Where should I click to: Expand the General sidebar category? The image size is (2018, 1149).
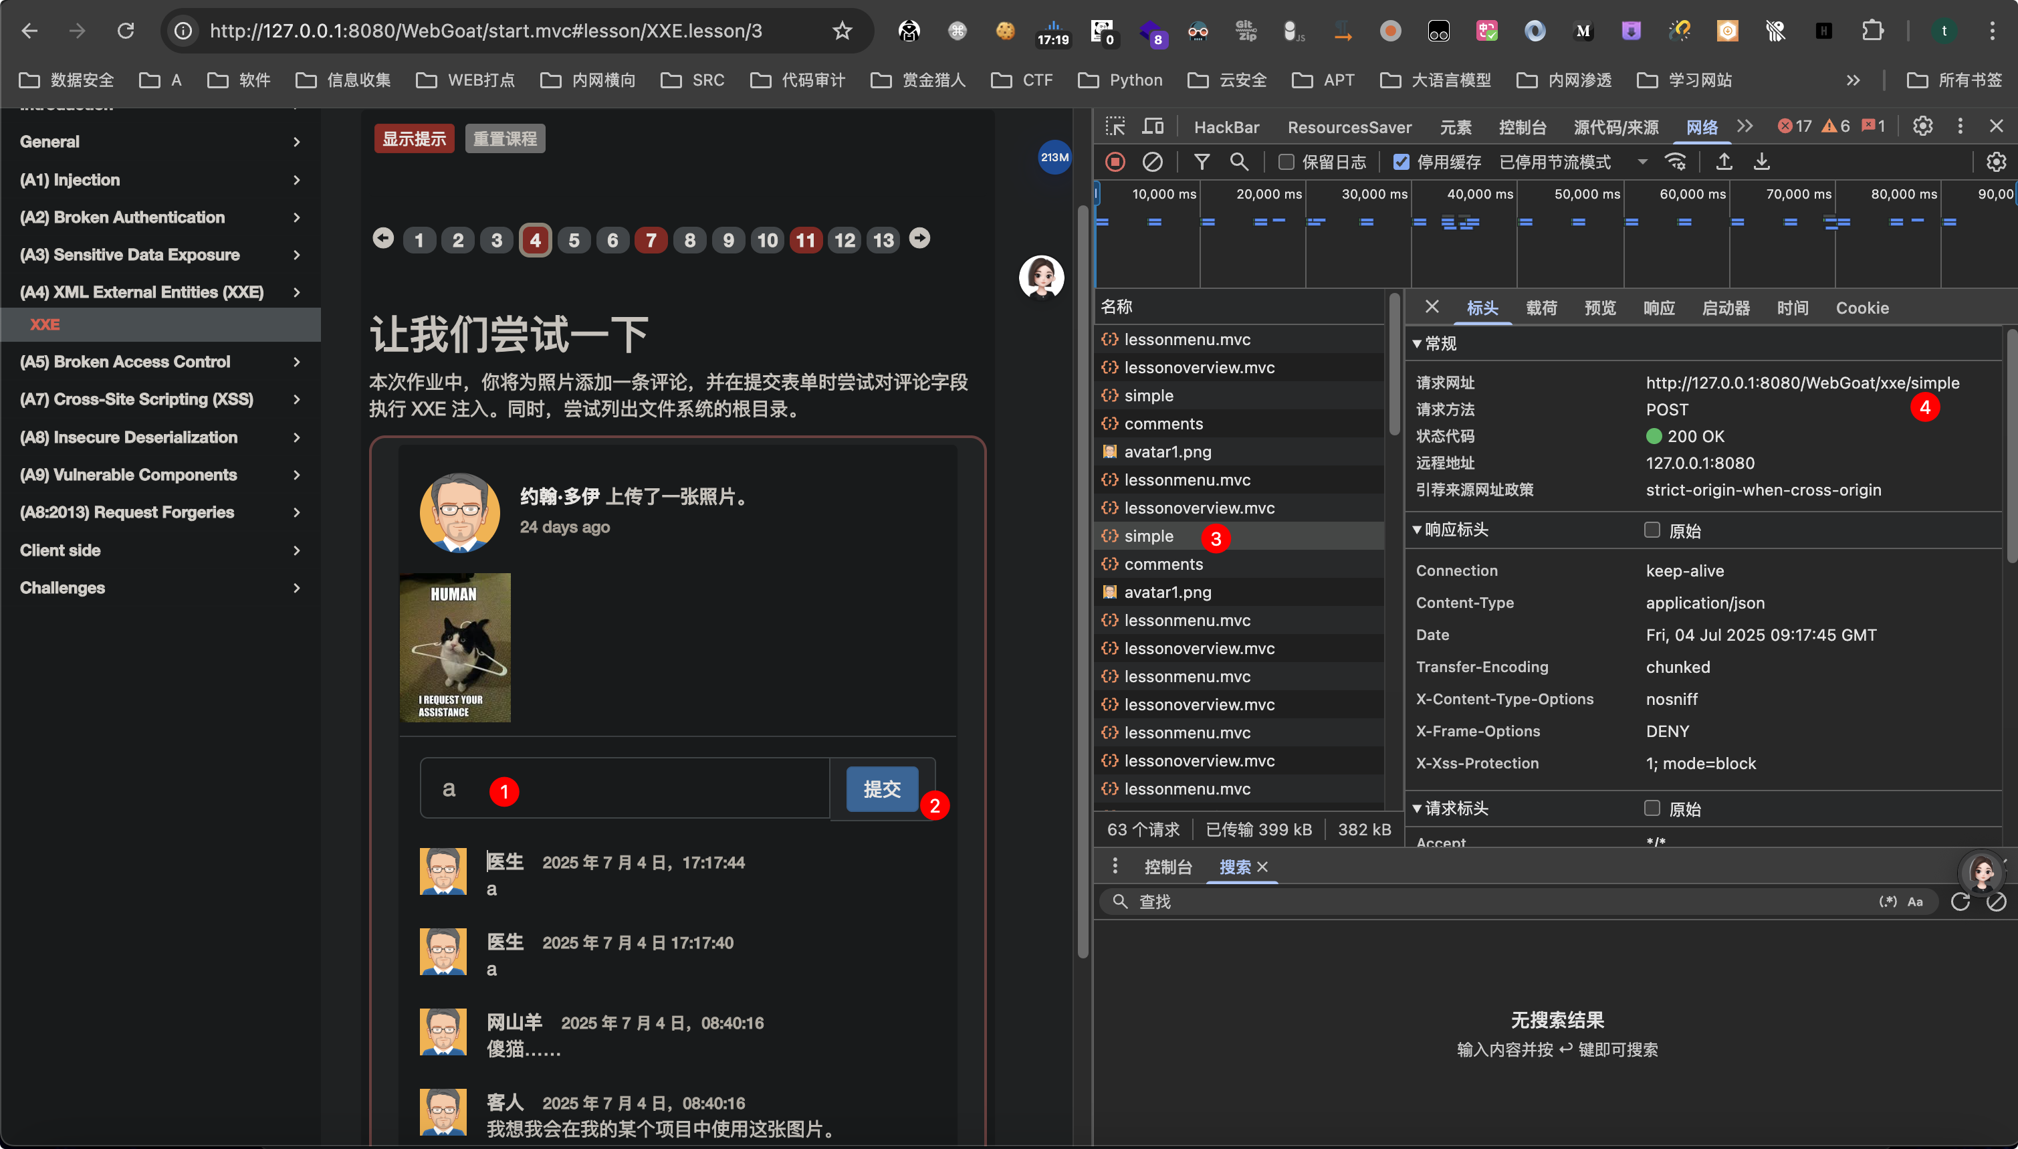[160, 142]
